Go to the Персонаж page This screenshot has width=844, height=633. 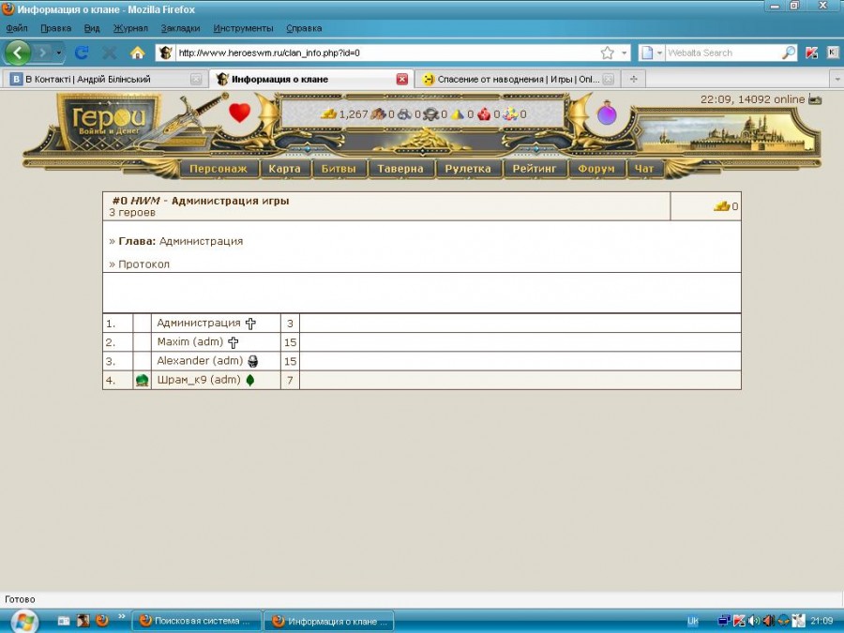coord(219,169)
